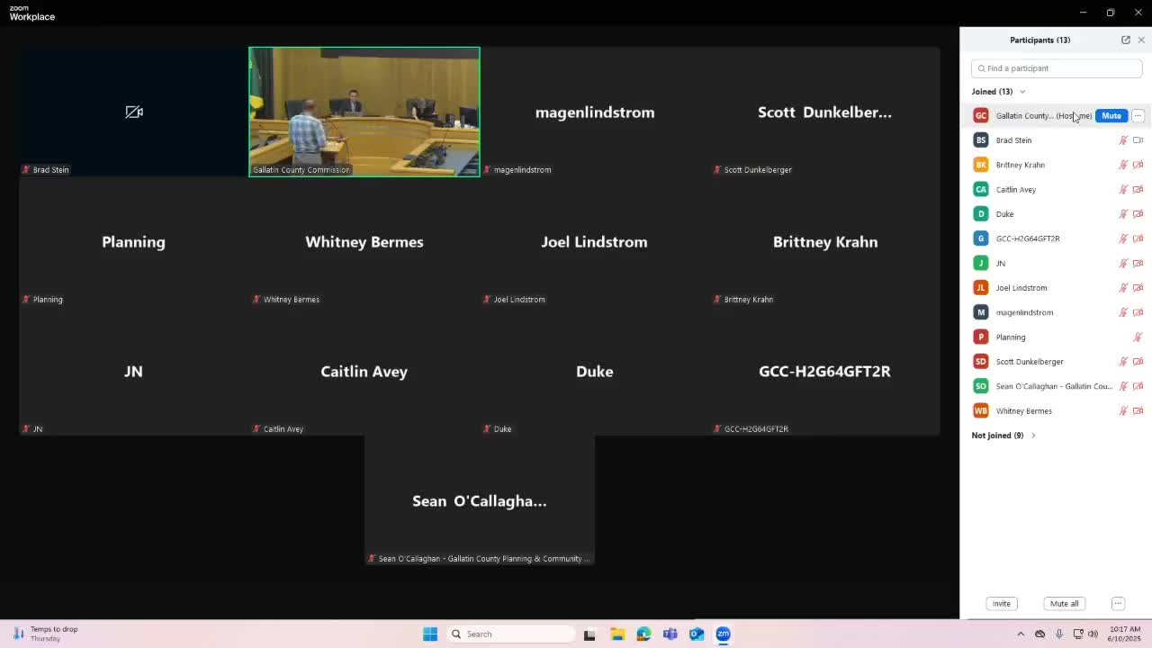This screenshot has width=1152, height=648.
Task: Open the host's more options ellipsis
Action: pos(1138,116)
